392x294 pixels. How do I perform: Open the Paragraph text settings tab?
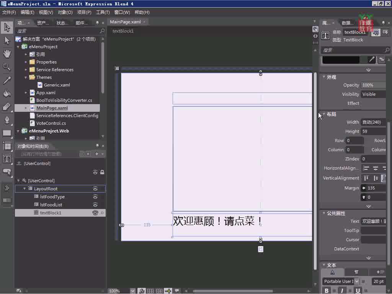click(x=356, y=272)
